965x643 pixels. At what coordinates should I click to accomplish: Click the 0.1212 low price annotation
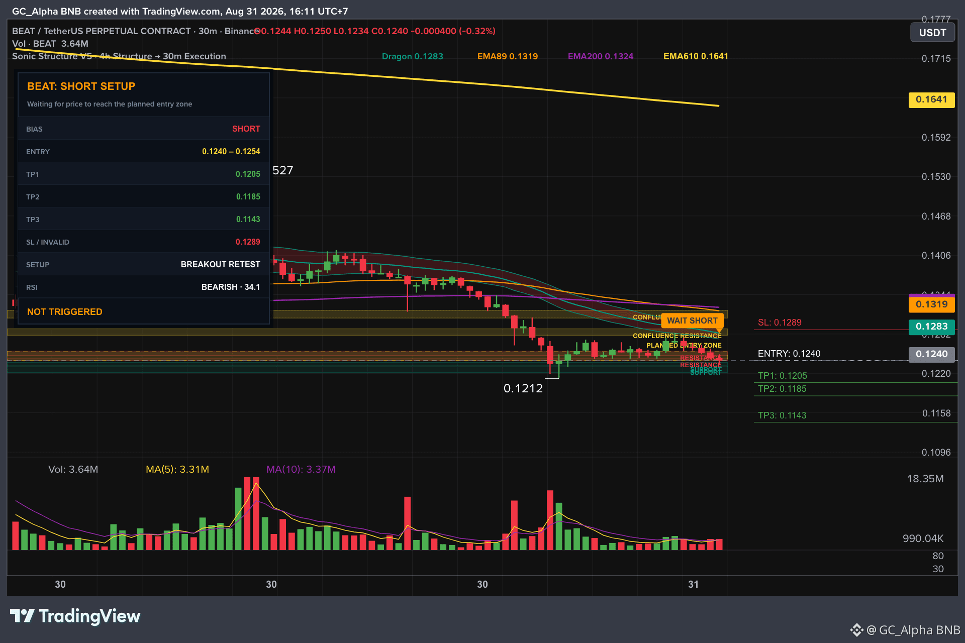(x=523, y=388)
